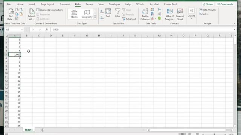This screenshot has width=241, height=135.
Task: Click cell A5 containing 1,000
Action: click(x=15, y=54)
